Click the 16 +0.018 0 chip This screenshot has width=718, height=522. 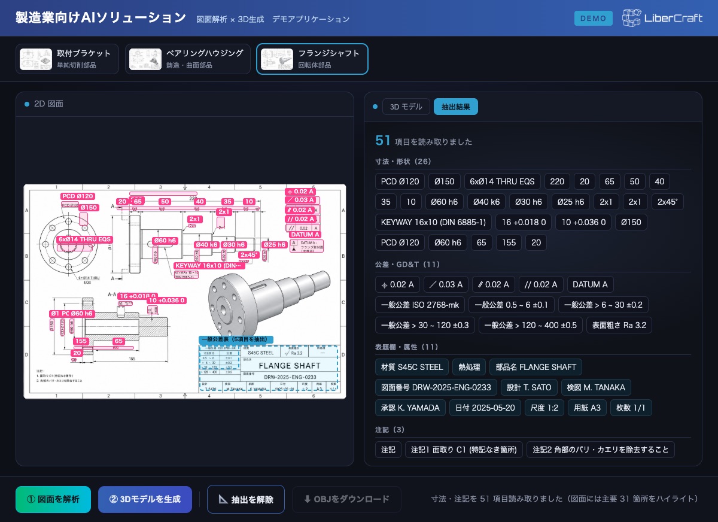(x=524, y=223)
